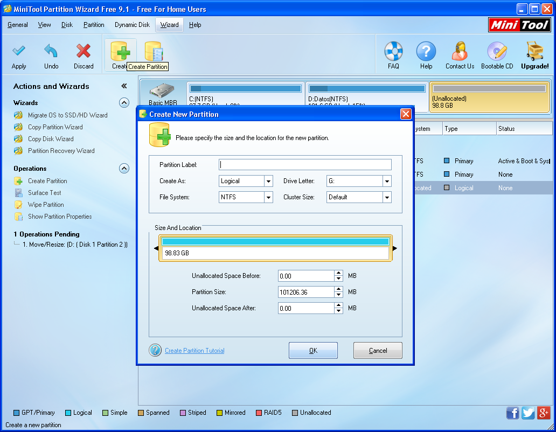Click the Create Partition Tutorial link

pos(194,350)
